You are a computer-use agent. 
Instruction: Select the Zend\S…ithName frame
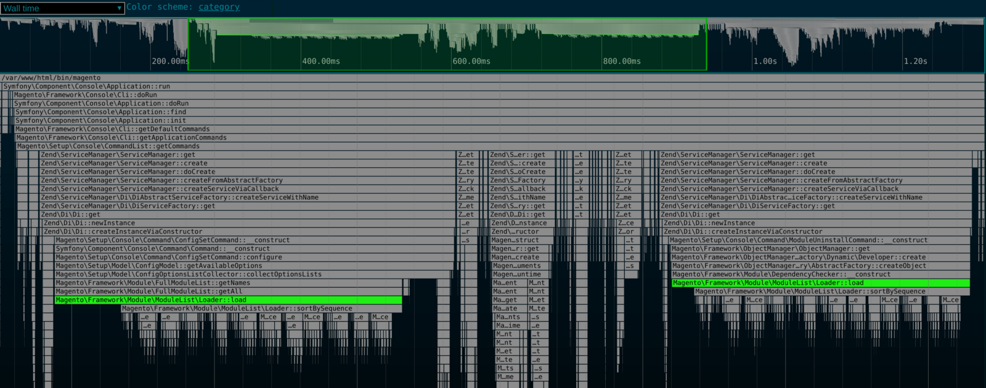coord(522,198)
